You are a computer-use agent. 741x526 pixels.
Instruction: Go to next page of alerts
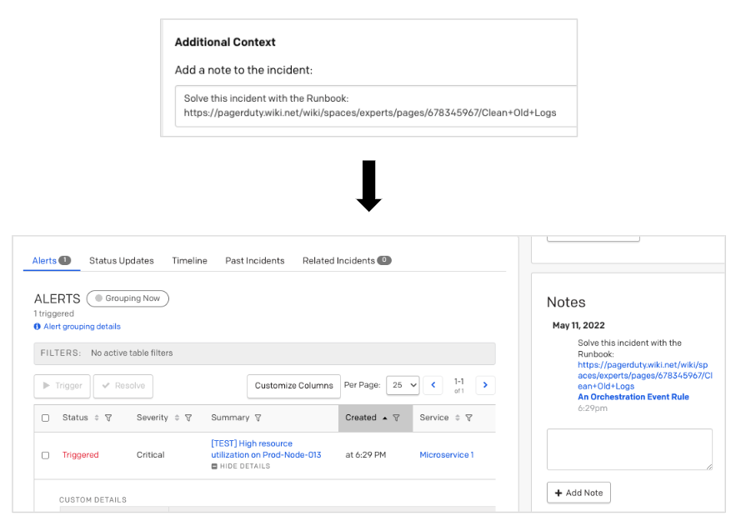click(x=485, y=385)
